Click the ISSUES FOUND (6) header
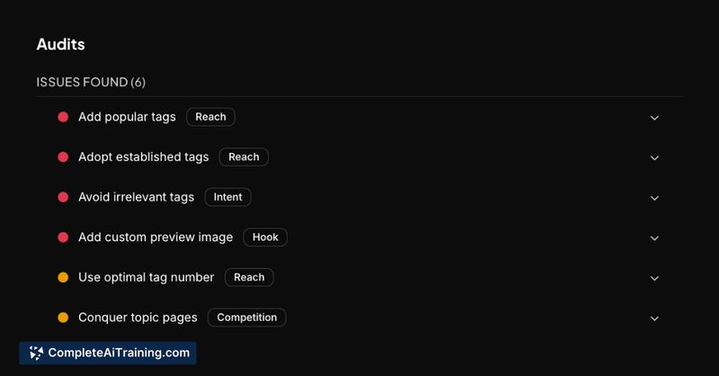Screen dimensions: 719x376 [91, 82]
